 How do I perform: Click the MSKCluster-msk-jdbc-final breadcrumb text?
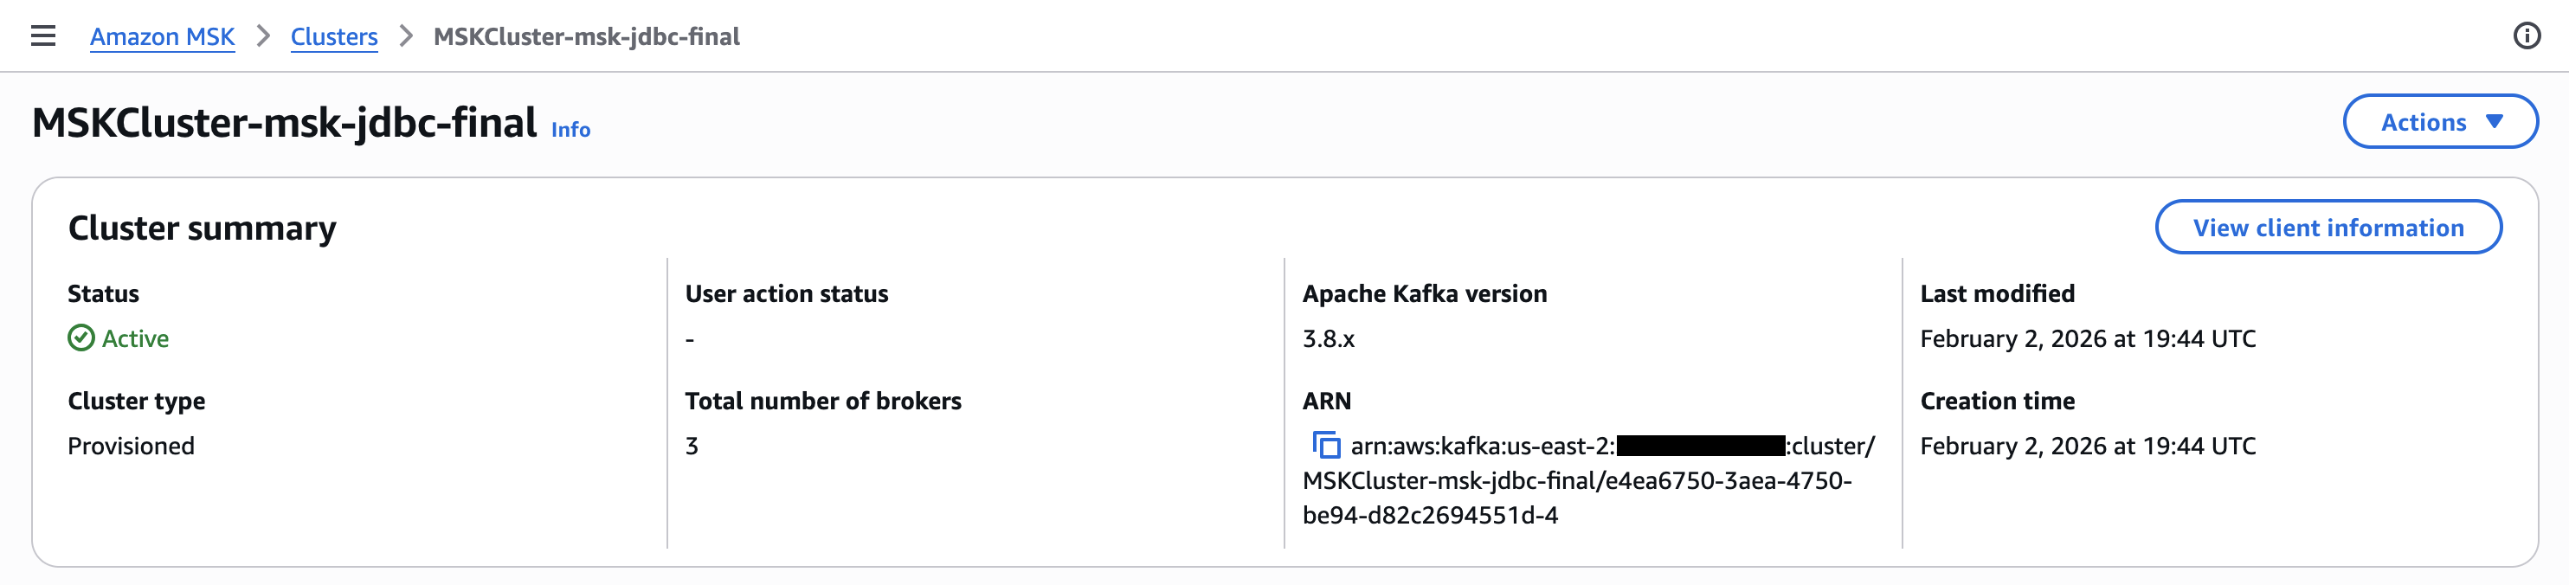click(x=586, y=37)
